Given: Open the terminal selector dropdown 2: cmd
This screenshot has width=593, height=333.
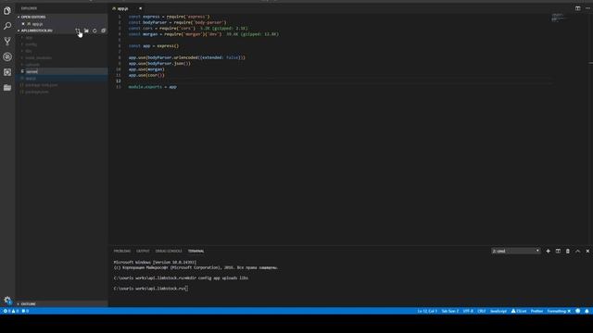Looking at the screenshot, I should click(x=515, y=251).
